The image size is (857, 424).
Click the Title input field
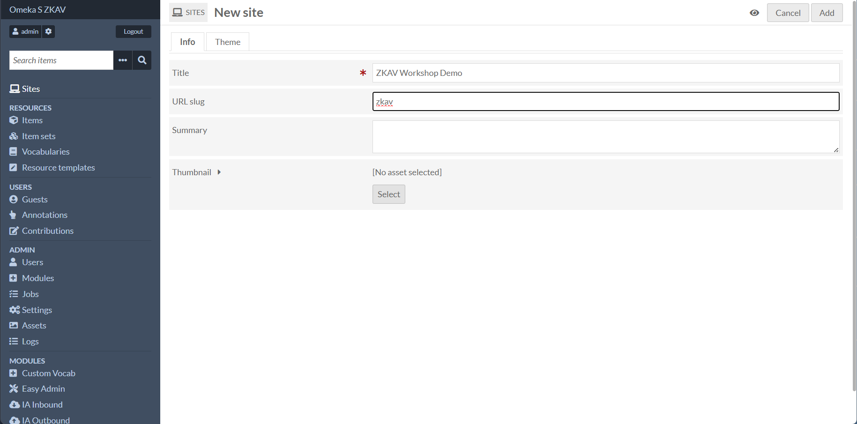[606, 73]
